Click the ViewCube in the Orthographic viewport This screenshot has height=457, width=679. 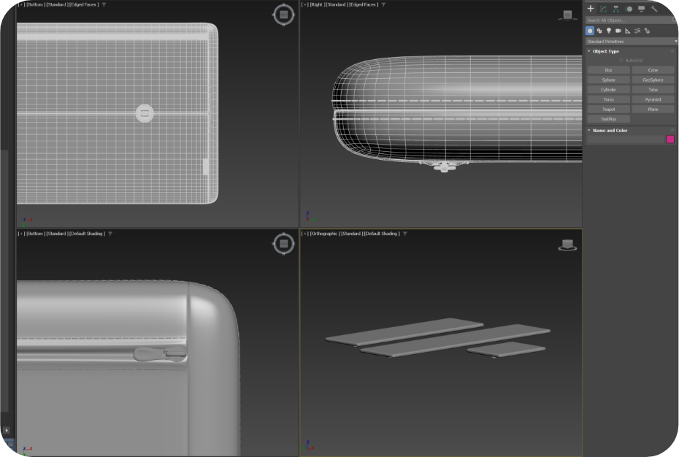(x=566, y=245)
